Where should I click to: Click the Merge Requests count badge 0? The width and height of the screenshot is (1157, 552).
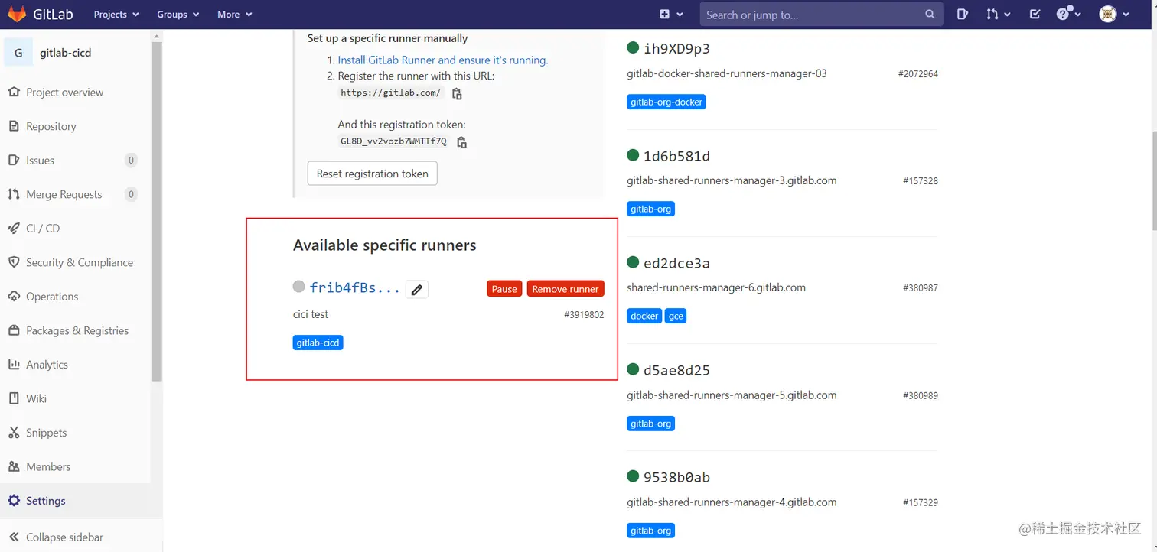(x=131, y=194)
